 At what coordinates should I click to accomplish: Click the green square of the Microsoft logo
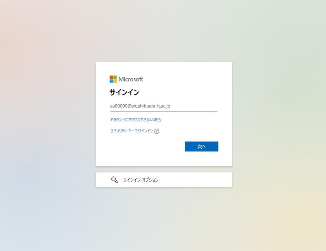coord(115,77)
